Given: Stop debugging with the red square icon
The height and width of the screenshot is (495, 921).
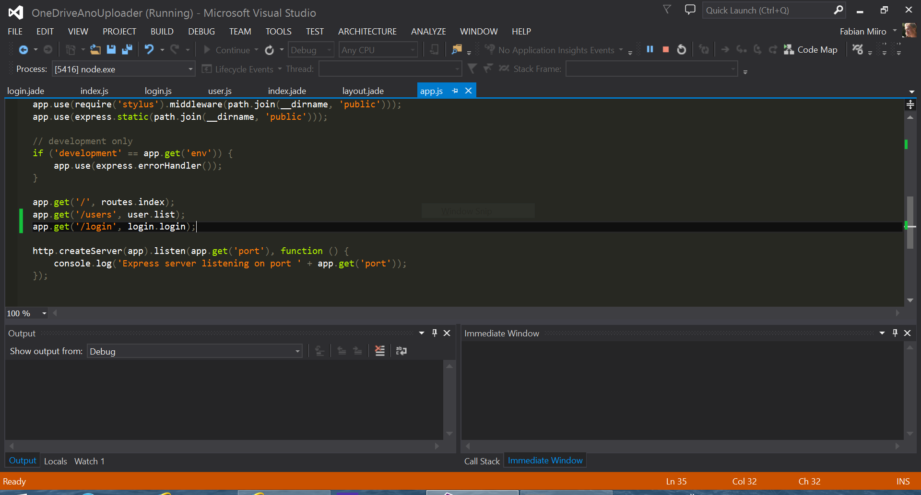Looking at the screenshot, I should click(666, 49).
